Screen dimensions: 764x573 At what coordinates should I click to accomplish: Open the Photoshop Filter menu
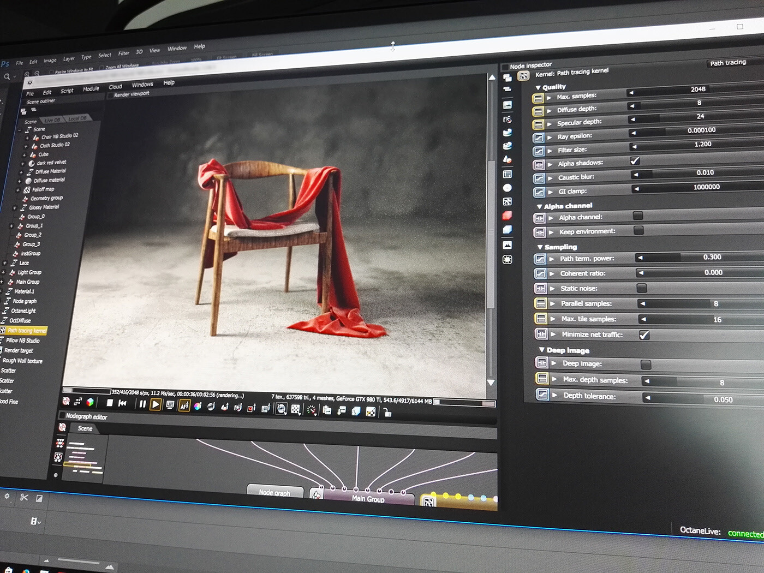click(x=124, y=53)
